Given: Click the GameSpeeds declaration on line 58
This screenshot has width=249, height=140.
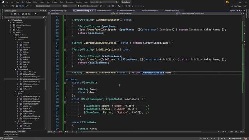Looking at the screenshot, I should click(131, 99).
